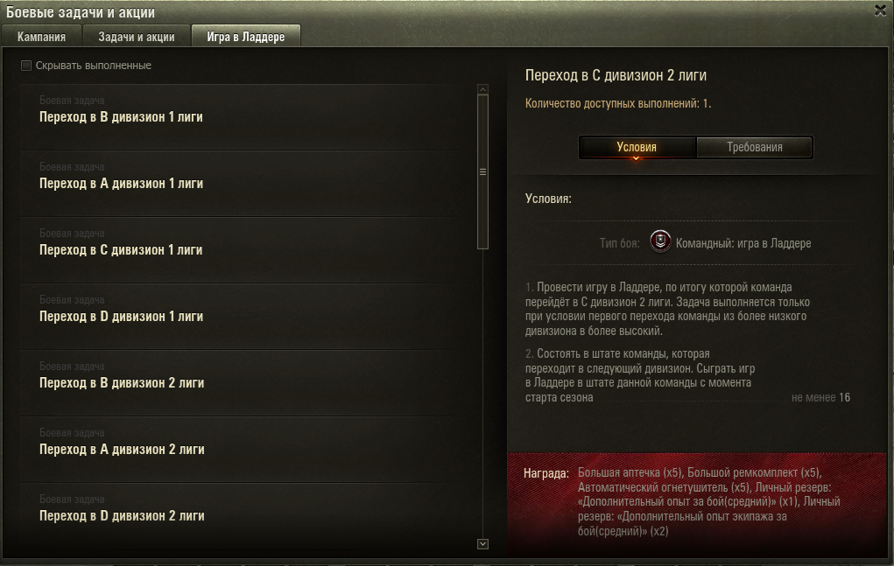Click the ladder battle type shield icon
The image size is (894, 566).
point(660,241)
